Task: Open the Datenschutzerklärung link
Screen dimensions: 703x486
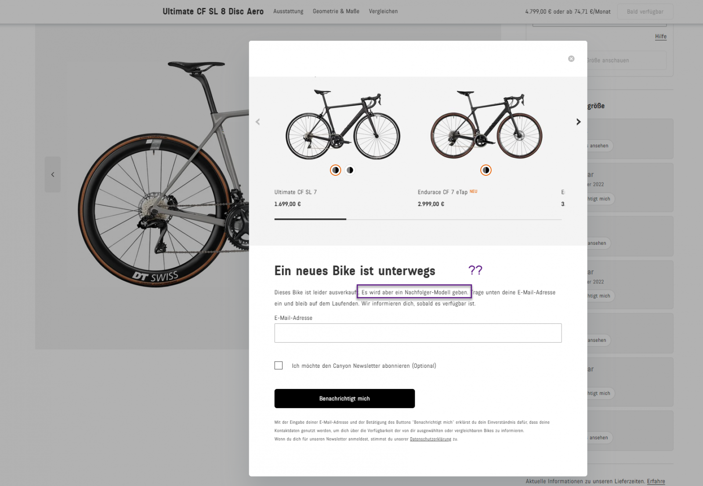Action: (x=430, y=439)
